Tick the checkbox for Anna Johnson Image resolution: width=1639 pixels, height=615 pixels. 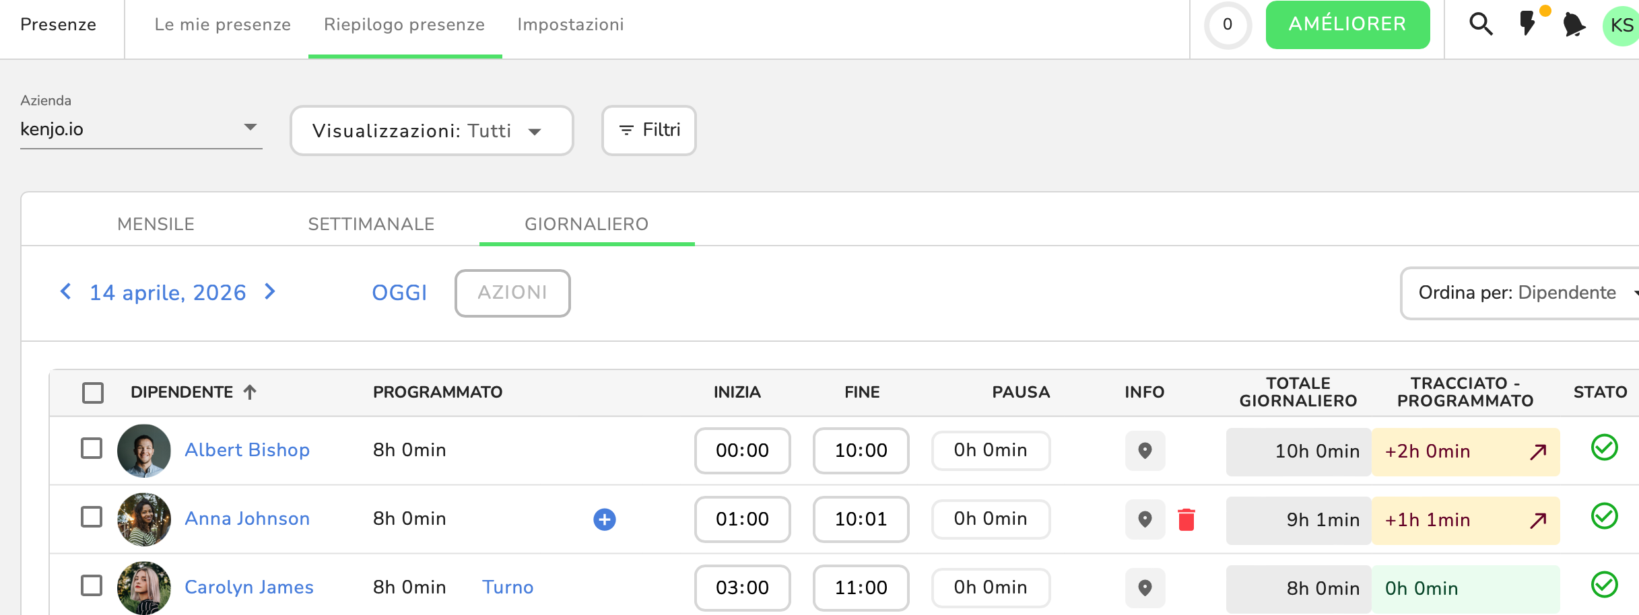click(92, 517)
